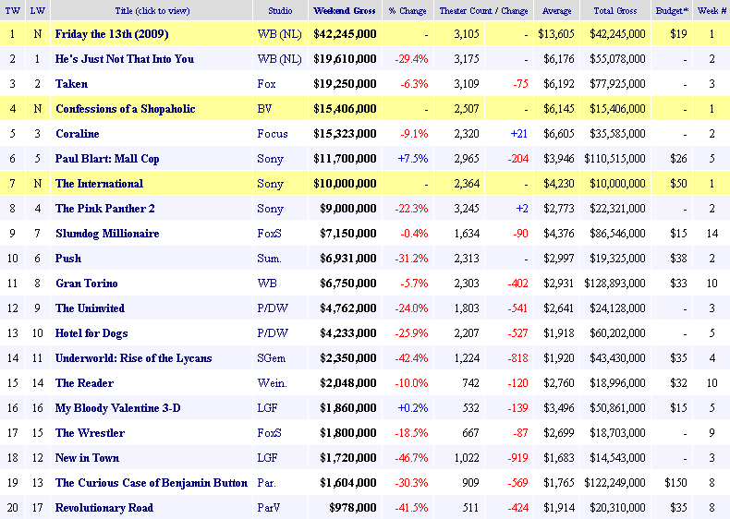Open Revolutionary Road movie link
The height and width of the screenshot is (519, 730).
[x=104, y=508]
